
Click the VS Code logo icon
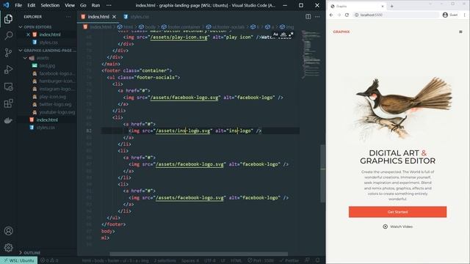(6, 5)
